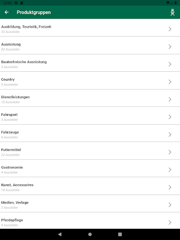
Task: Tap the Leipziger Messe logo icon
Action: point(172,12)
